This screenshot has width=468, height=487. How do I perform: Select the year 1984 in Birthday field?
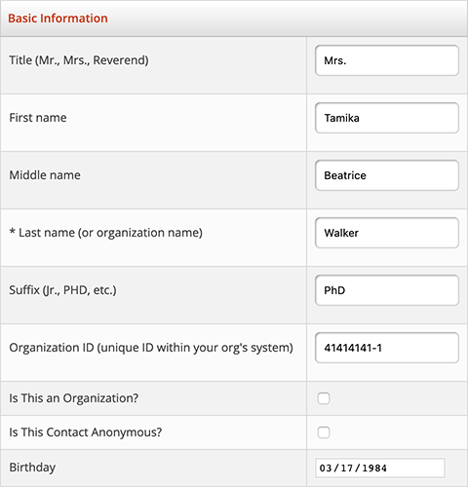pyautogui.click(x=374, y=468)
